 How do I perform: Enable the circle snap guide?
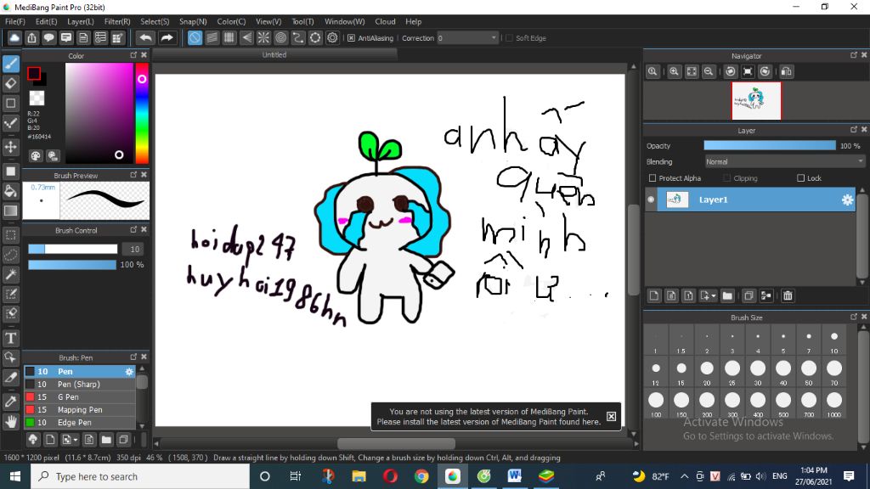pos(280,37)
